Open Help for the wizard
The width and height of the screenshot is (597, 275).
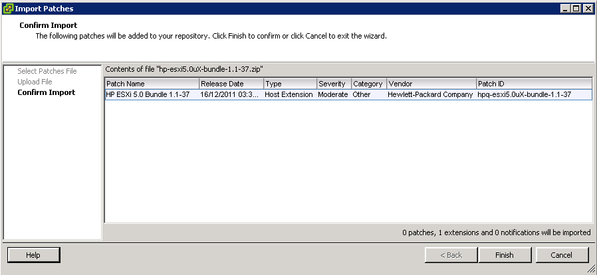(33, 255)
